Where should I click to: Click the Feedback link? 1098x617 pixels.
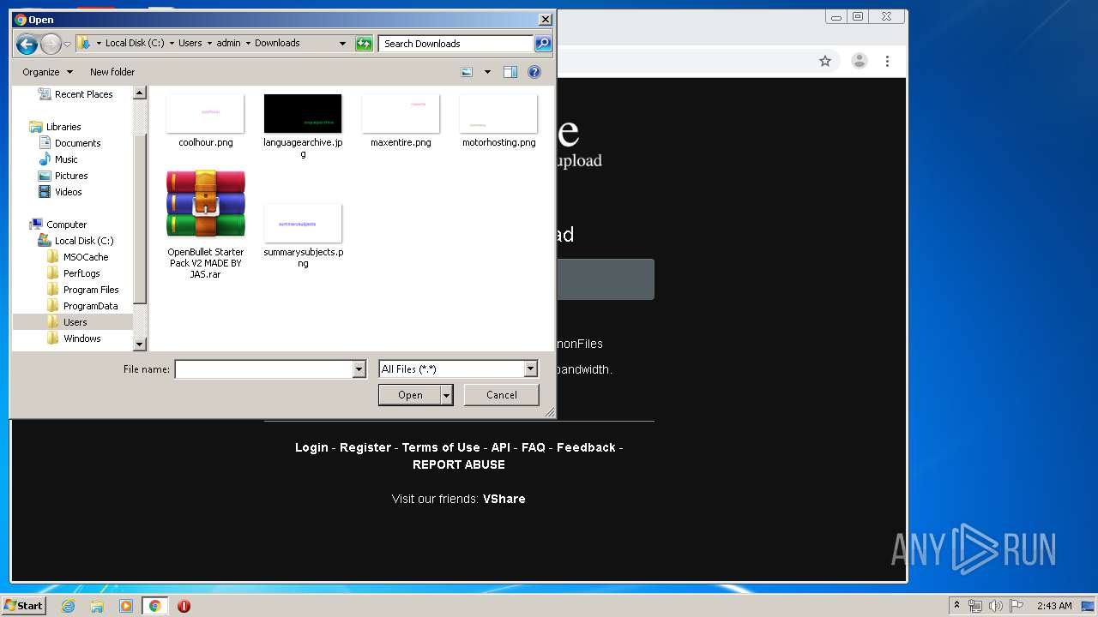pyautogui.click(x=586, y=447)
